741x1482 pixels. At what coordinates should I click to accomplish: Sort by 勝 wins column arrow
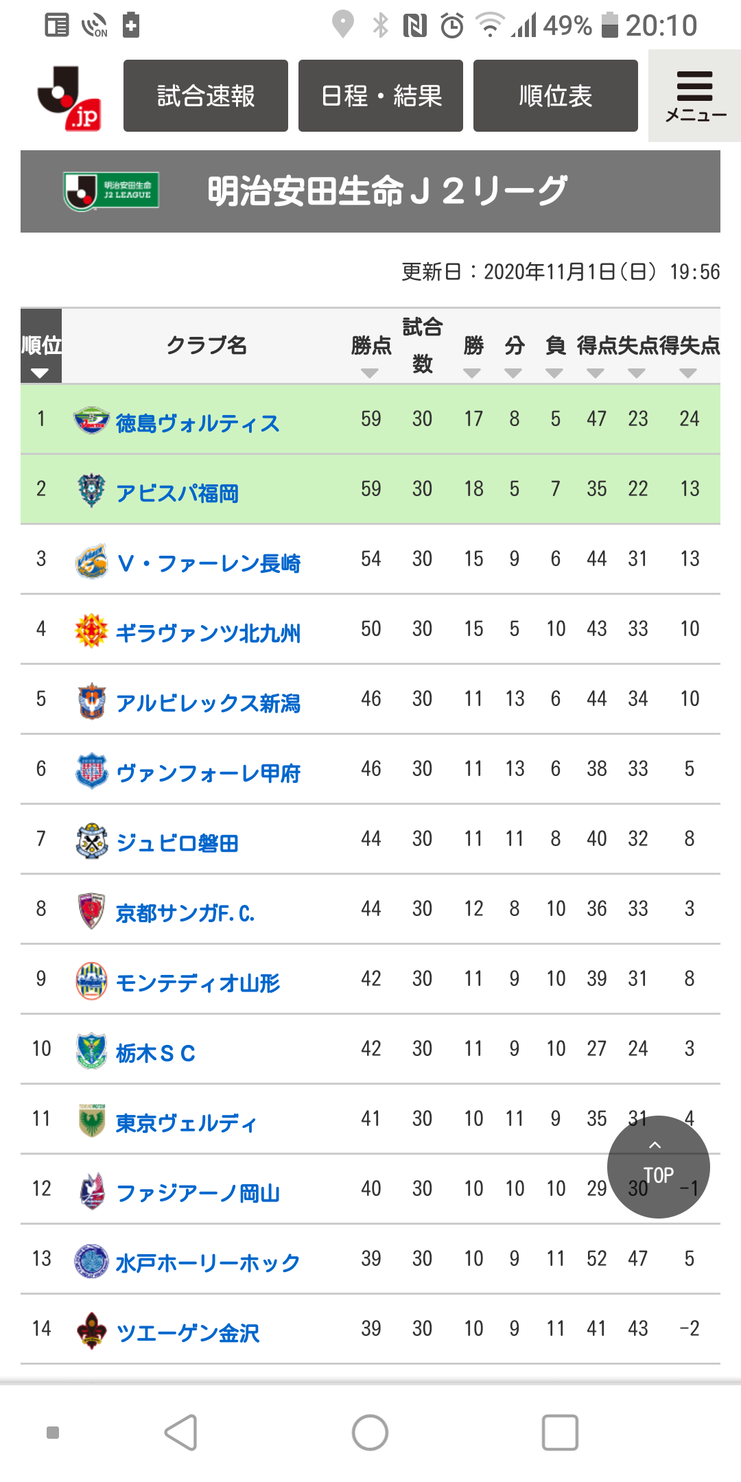tap(472, 373)
